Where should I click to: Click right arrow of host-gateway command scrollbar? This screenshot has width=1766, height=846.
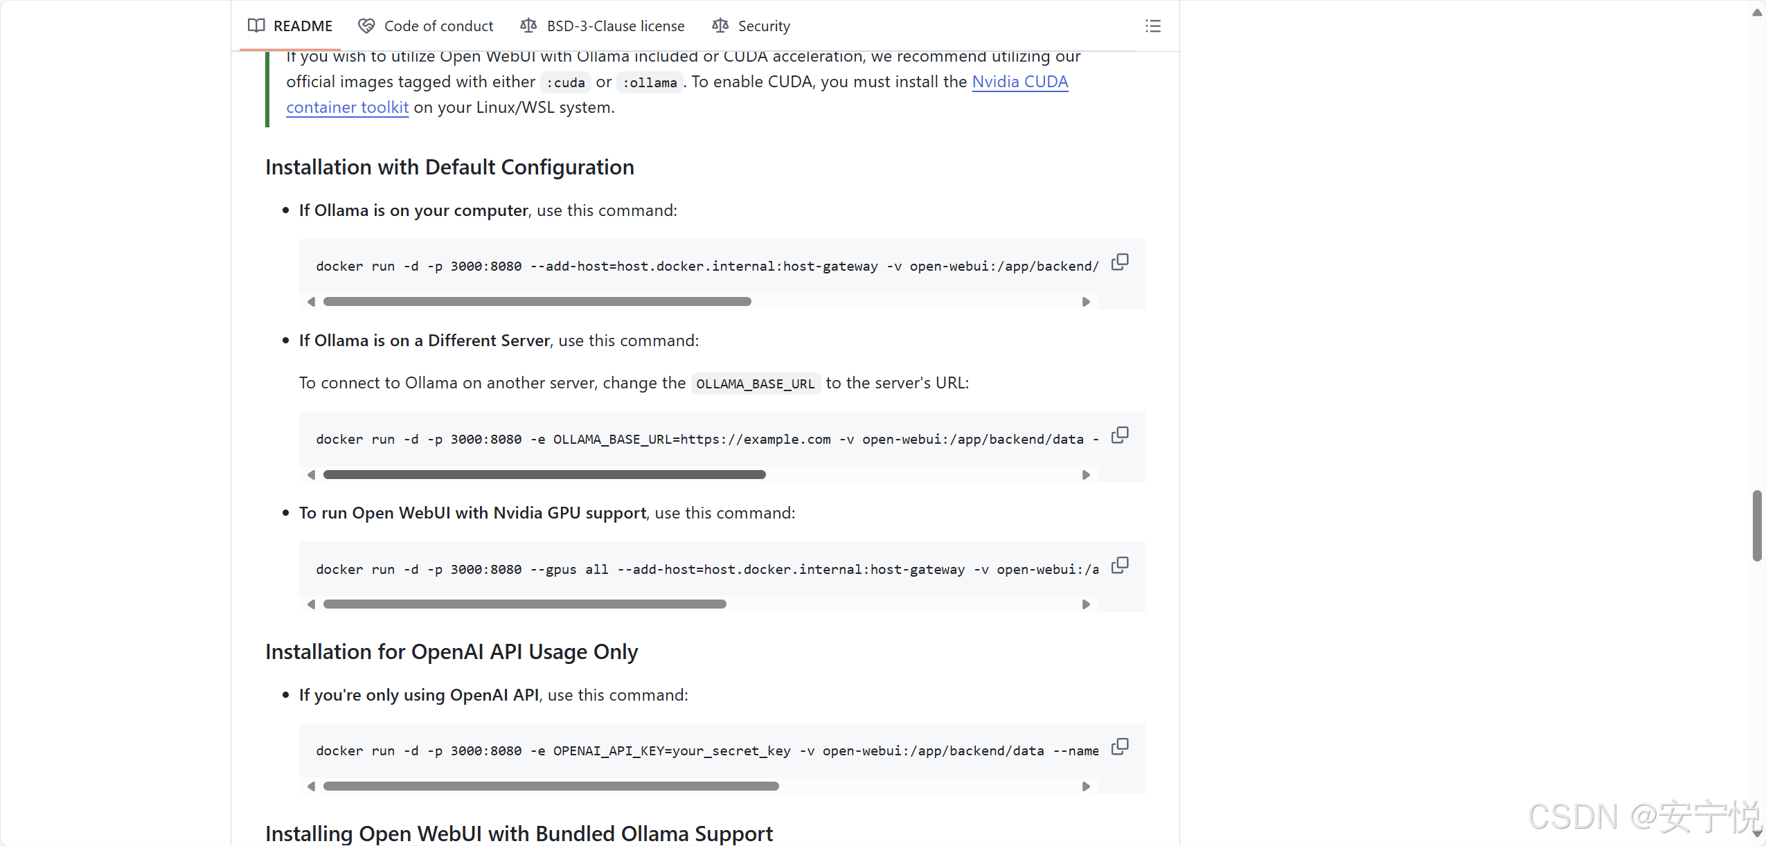click(x=1086, y=302)
